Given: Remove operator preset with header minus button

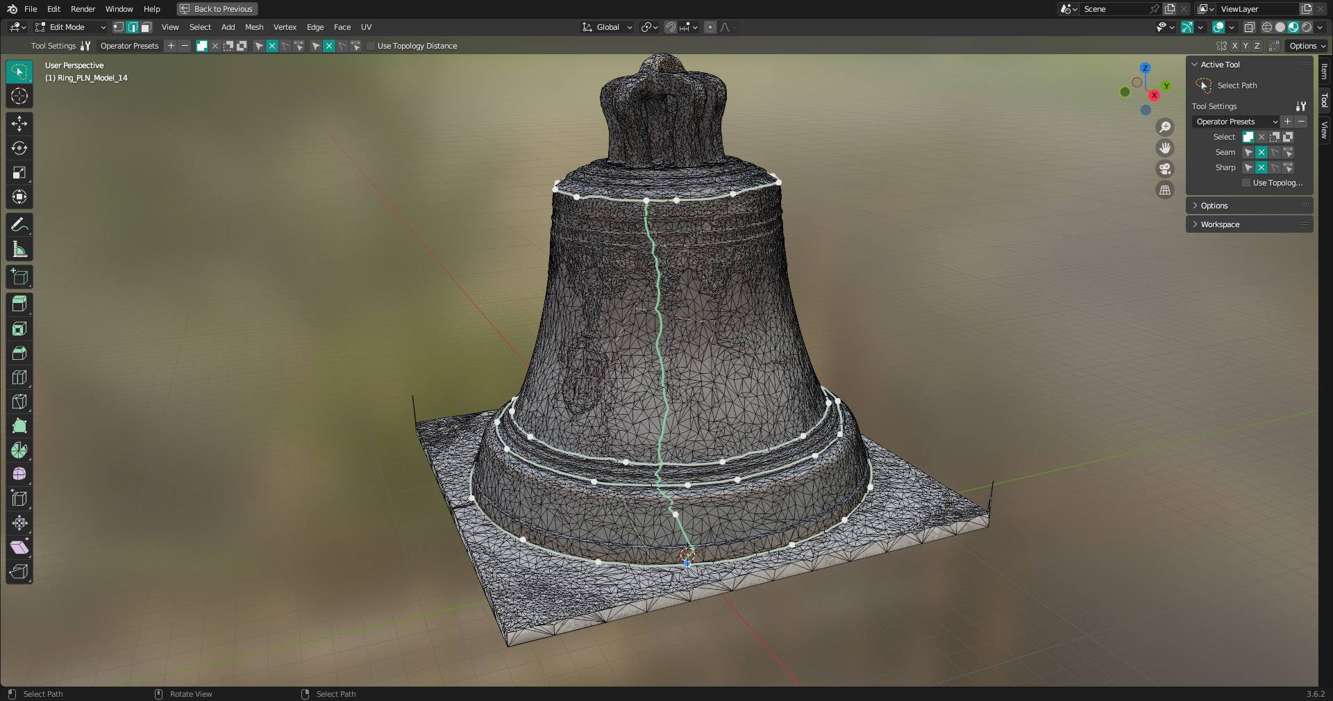Looking at the screenshot, I should [185, 46].
